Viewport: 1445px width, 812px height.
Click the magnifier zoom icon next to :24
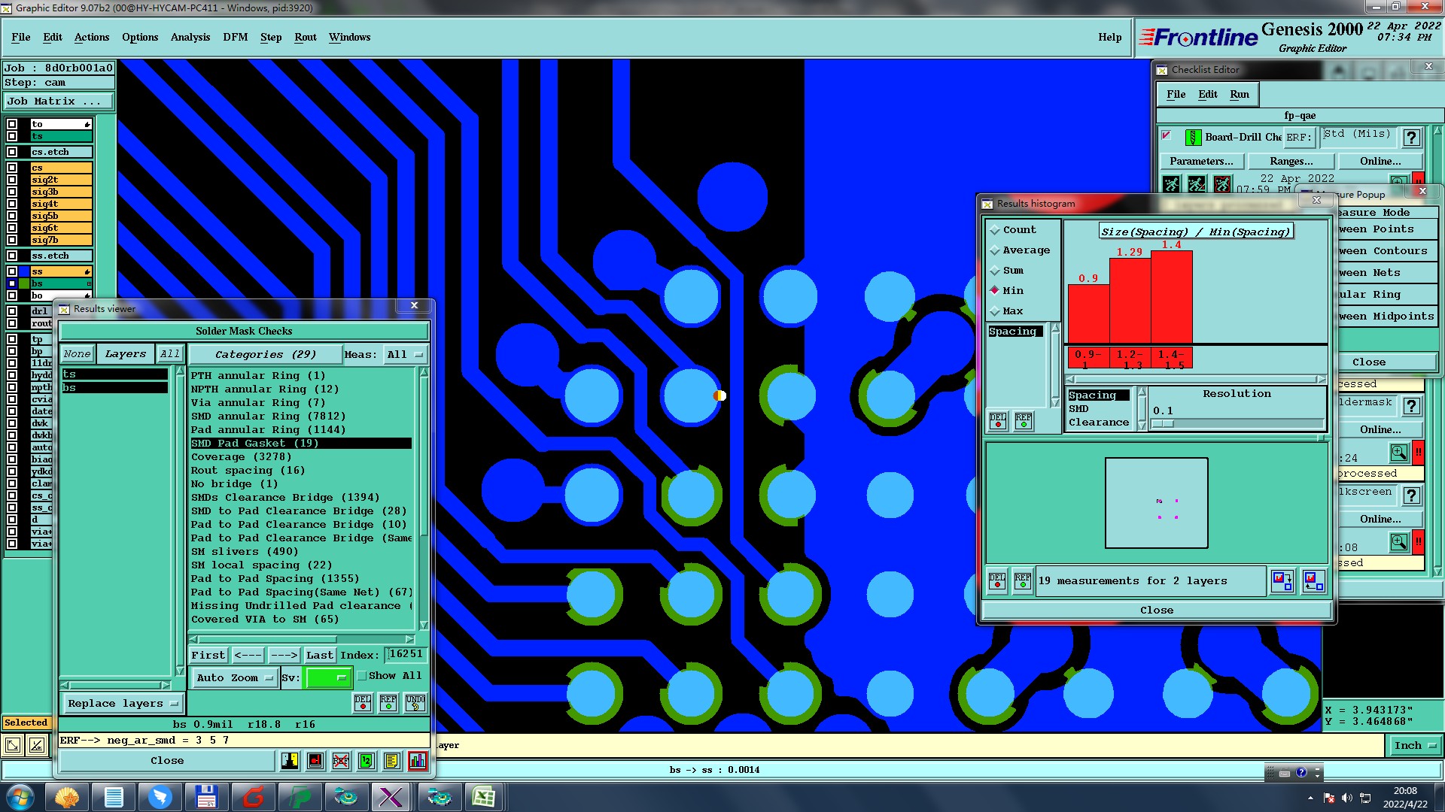pos(1398,453)
